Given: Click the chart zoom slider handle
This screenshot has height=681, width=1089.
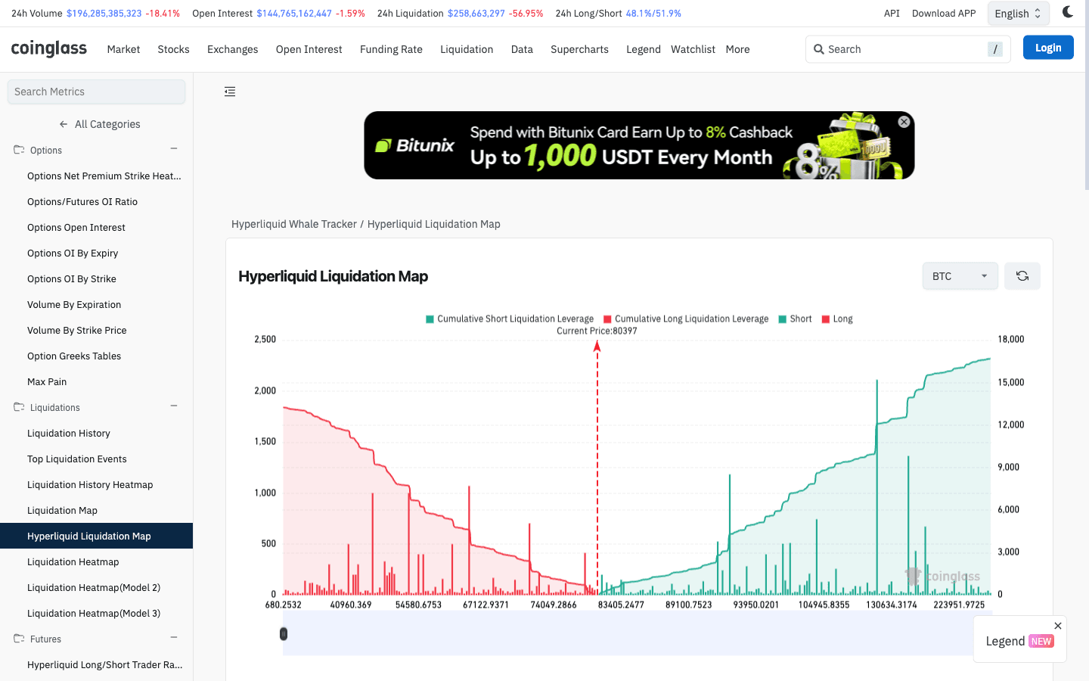Looking at the screenshot, I should coord(284,633).
